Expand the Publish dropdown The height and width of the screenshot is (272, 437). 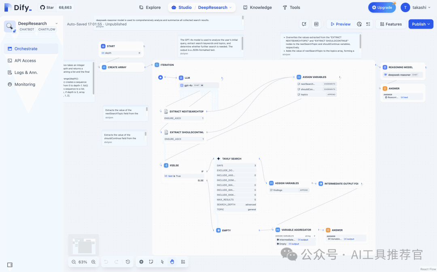click(421, 24)
